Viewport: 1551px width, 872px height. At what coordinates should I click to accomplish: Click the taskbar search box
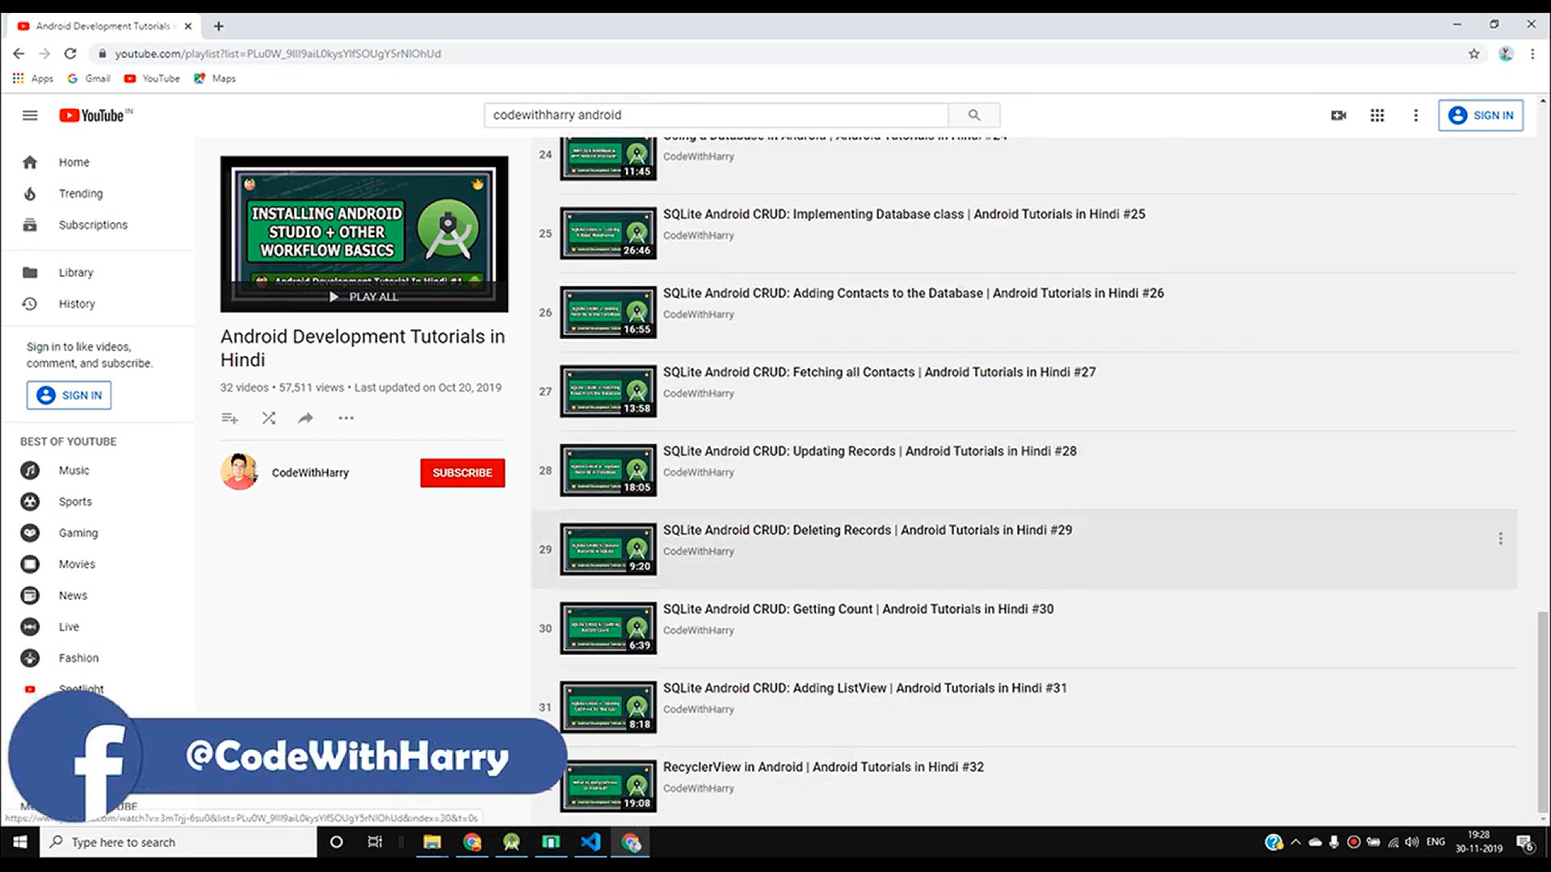[179, 842]
